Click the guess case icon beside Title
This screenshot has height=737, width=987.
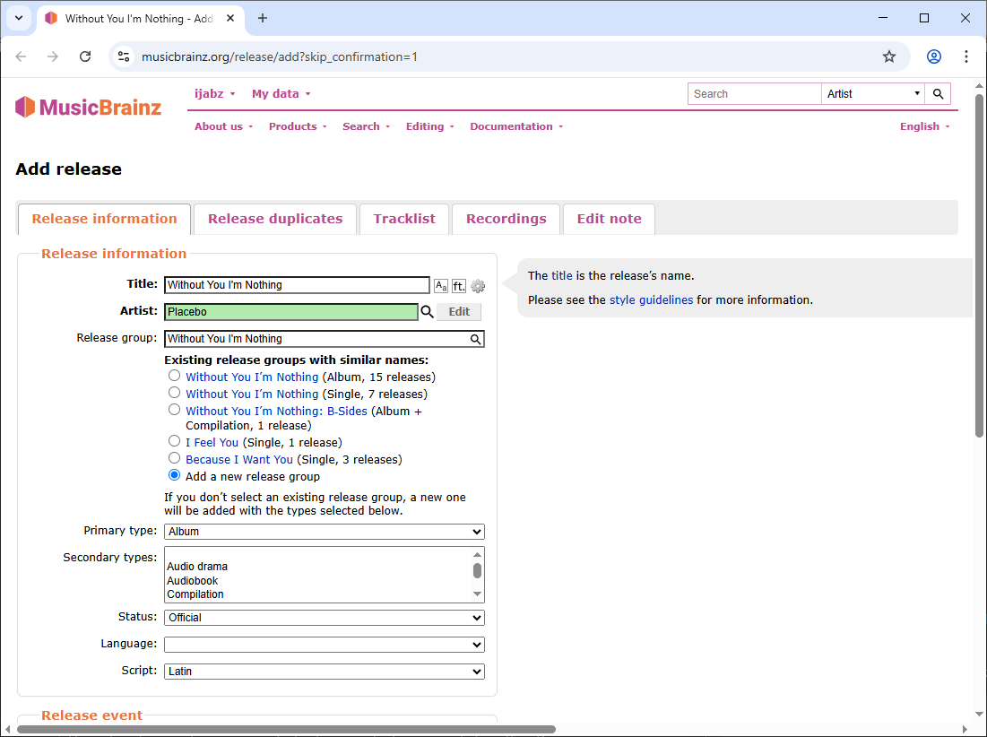point(441,286)
